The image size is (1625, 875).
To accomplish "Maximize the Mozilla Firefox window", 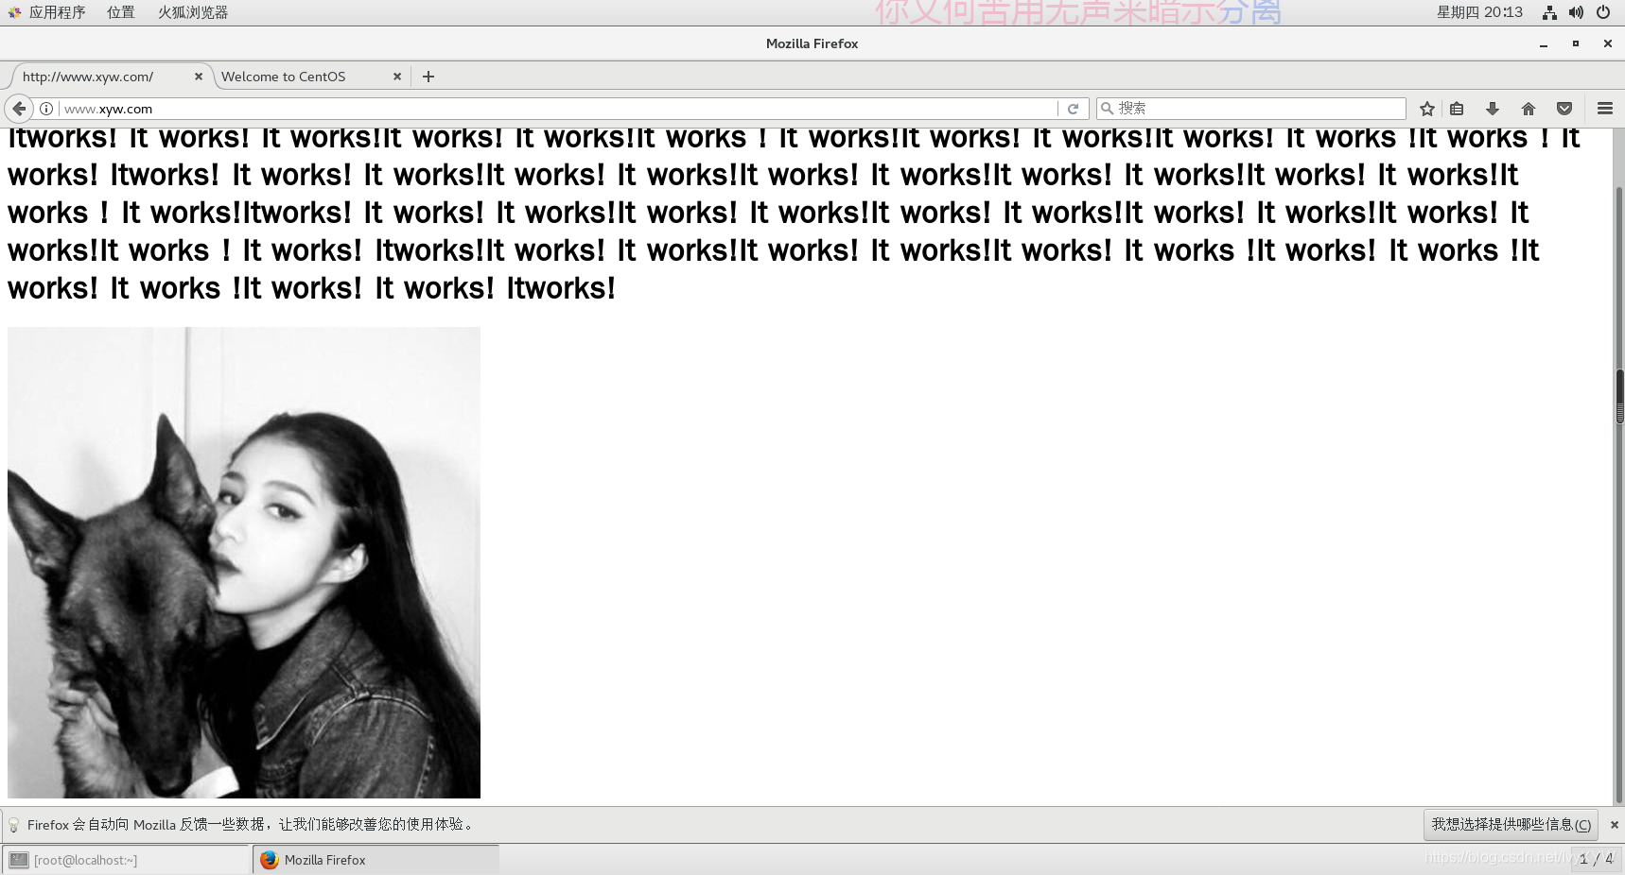I will point(1576,43).
